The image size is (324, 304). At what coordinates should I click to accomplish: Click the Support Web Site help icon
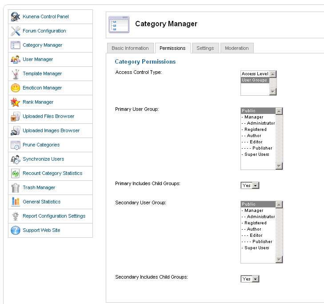[16, 231]
